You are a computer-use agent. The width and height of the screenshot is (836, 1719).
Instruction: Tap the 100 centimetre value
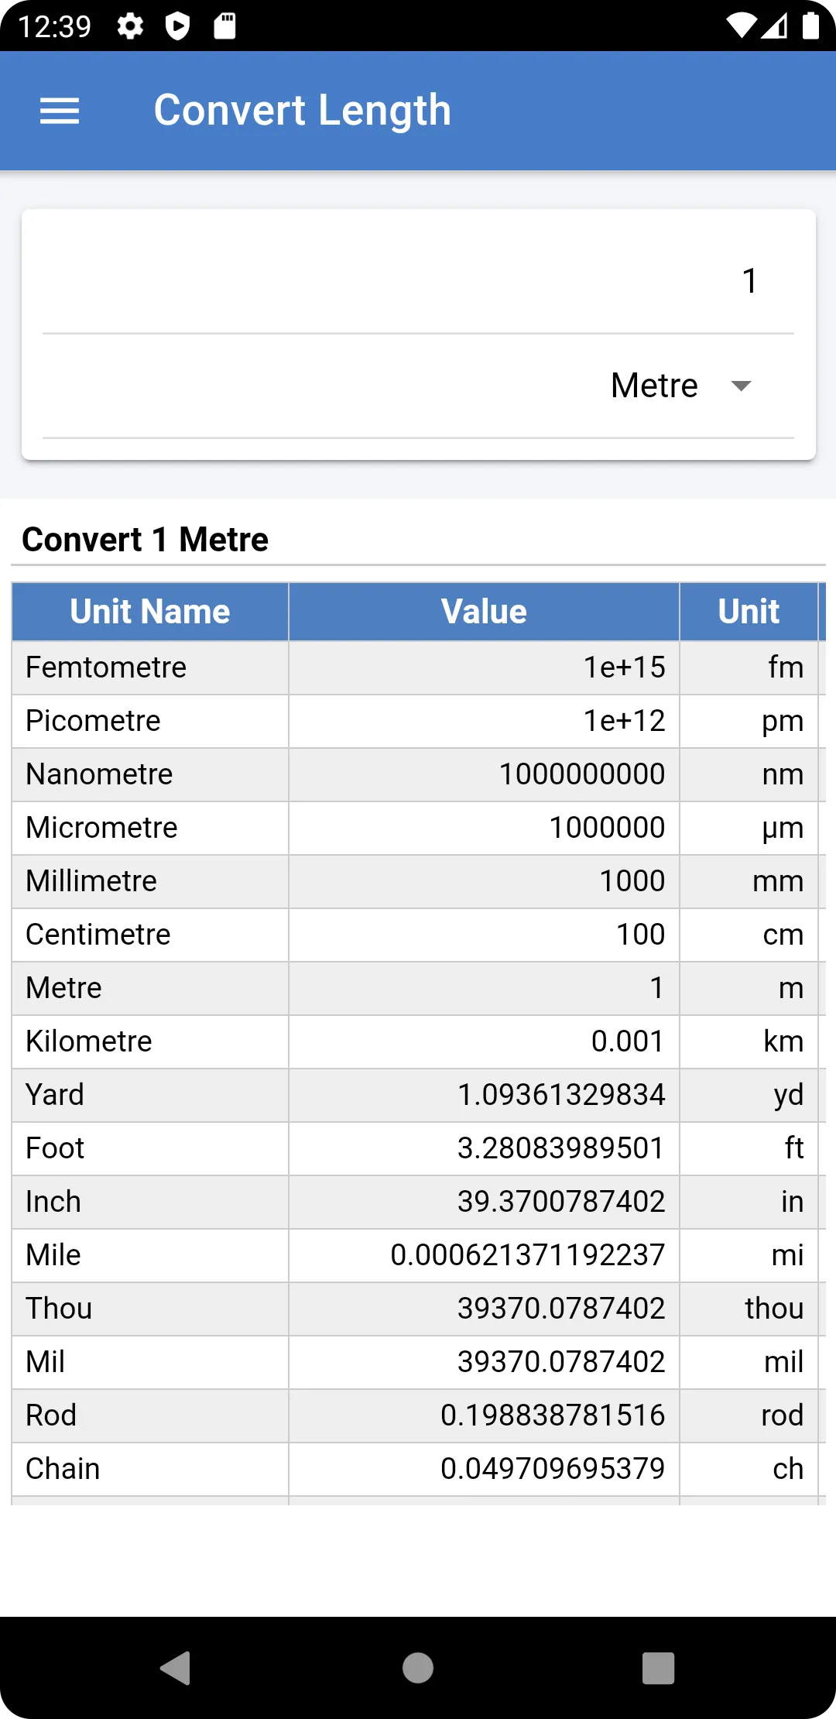tap(641, 935)
